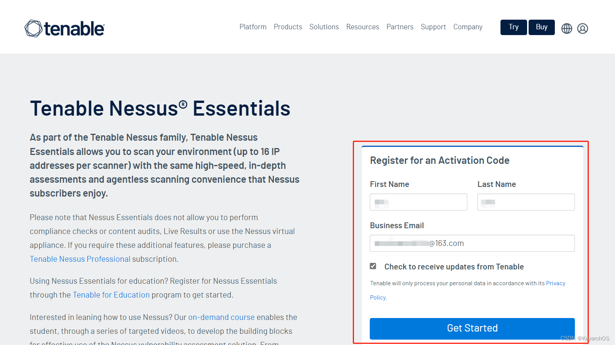This screenshot has width=615, height=345.
Task: Open the Platform menu
Action: (253, 27)
